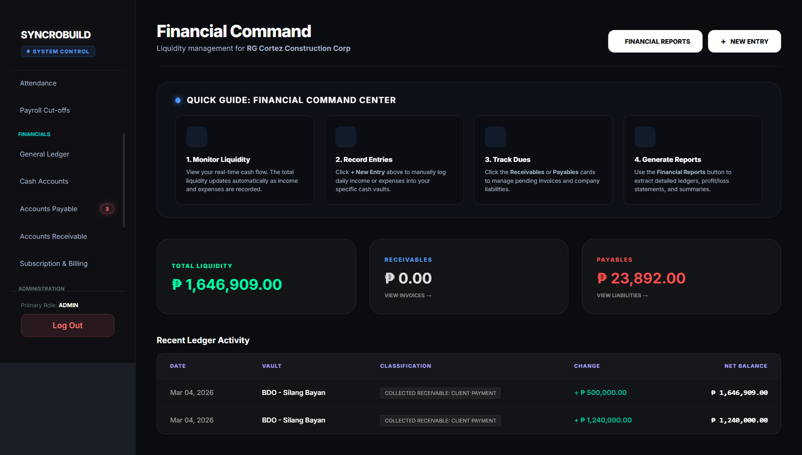Click the SYNCROBUILD logo
Image resolution: width=802 pixels, height=455 pixels.
pyautogui.click(x=56, y=35)
